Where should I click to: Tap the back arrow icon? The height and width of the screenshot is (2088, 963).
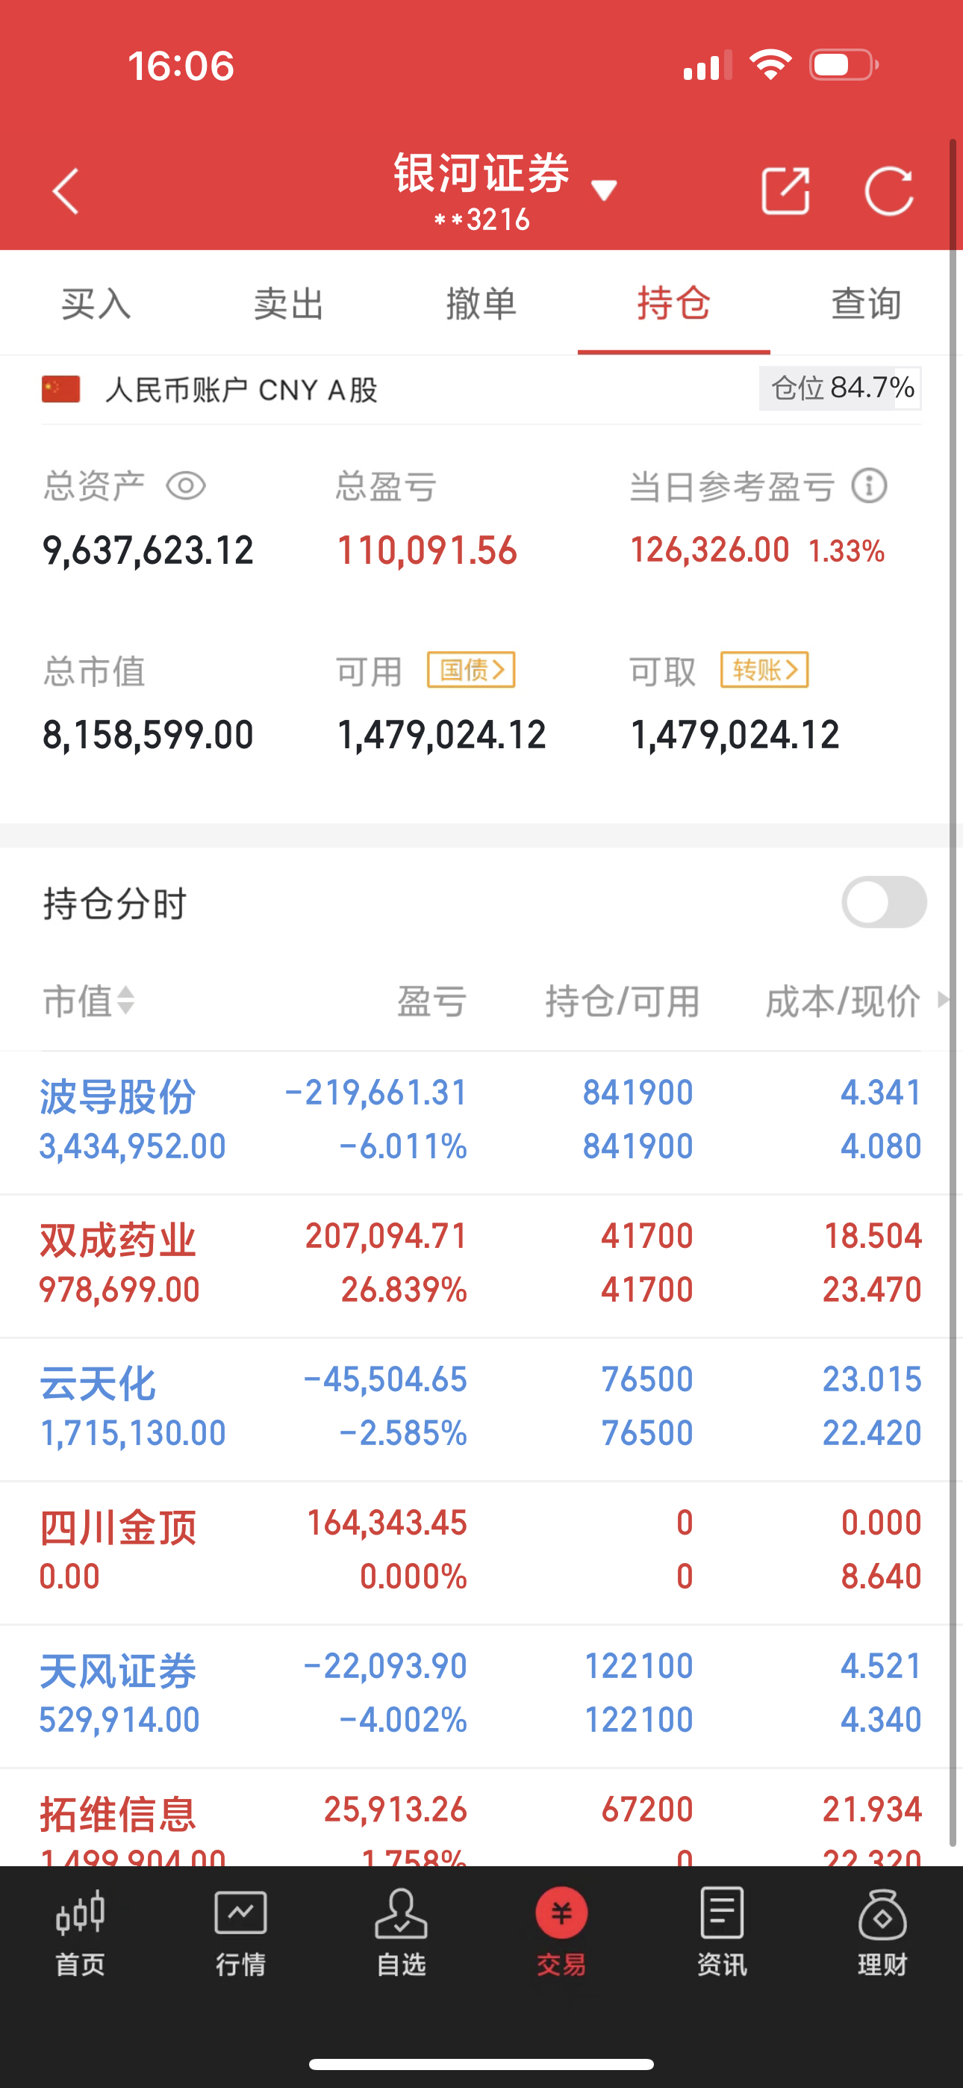[66, 191]
